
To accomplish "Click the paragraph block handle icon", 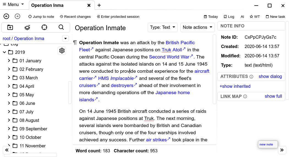I will (75, 43).
